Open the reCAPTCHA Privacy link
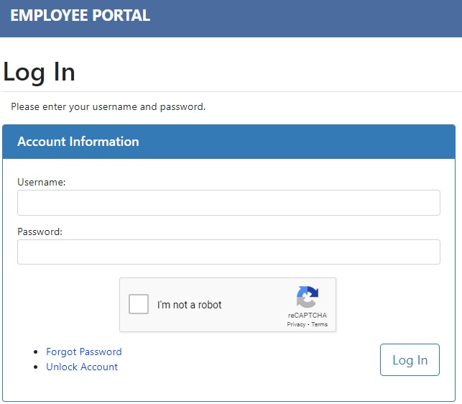462x404 pixels. coord(296,325)
